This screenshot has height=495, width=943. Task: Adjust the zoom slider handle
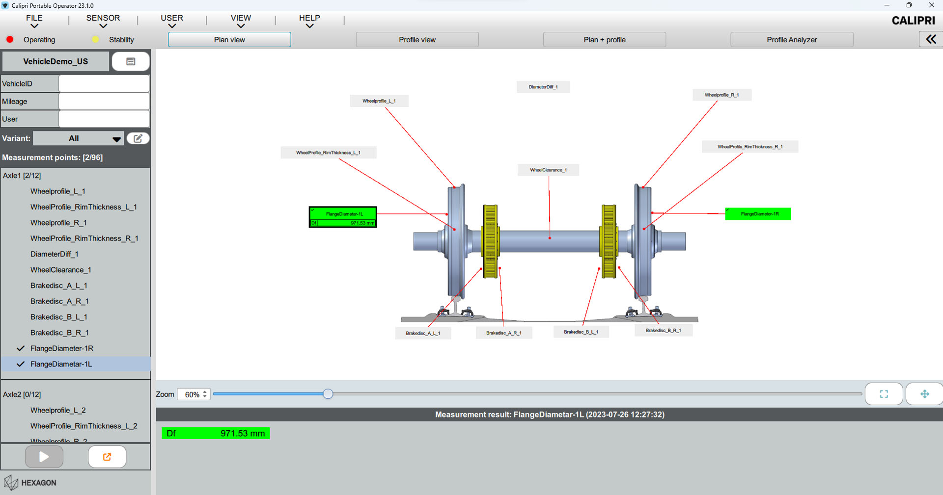[328, 394]
